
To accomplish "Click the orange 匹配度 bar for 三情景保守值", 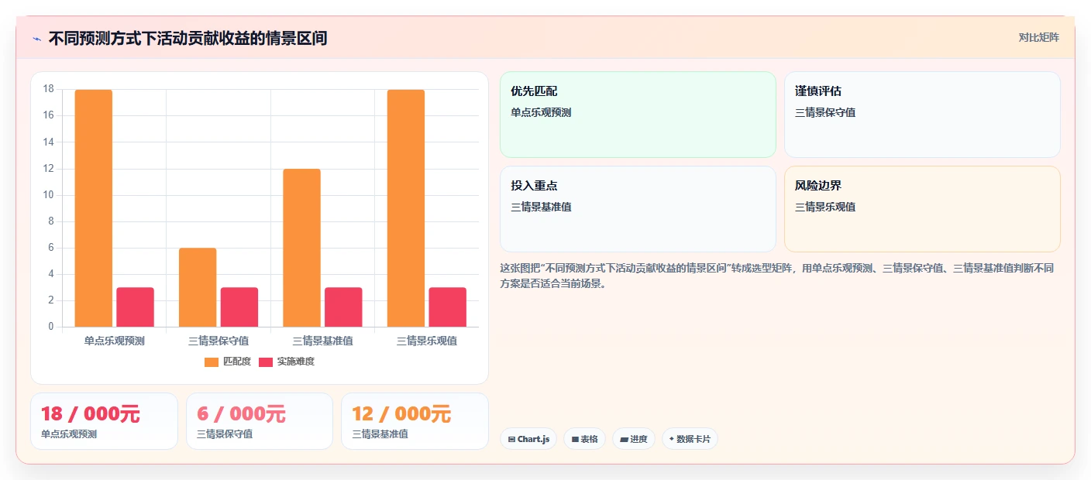I will coord(198,287).
